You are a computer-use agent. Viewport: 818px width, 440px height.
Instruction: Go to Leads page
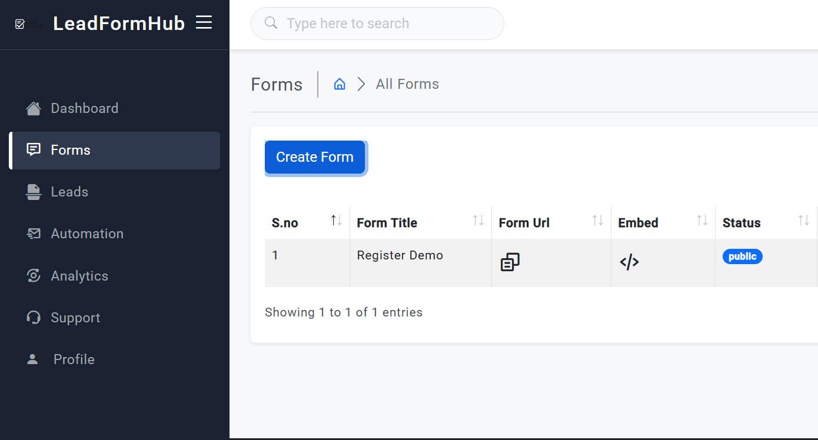tap(115, 192)
